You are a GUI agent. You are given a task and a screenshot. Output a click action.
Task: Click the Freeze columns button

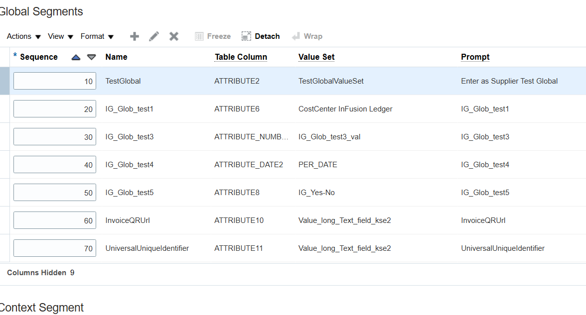coord(213,36)
